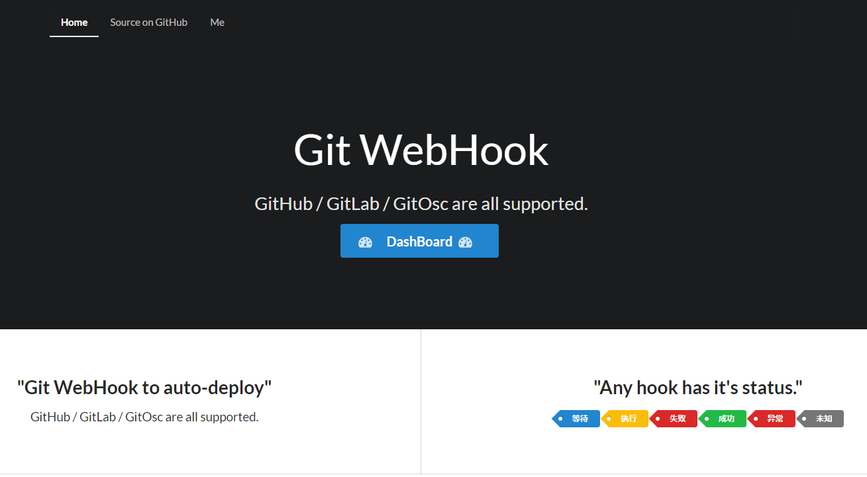Switch to the Home tab
The height and width of the screenshot is (477, 867).
(74, 22)
